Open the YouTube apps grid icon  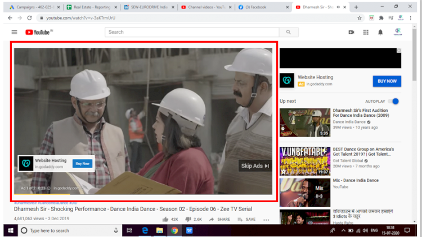coord(366,33)
